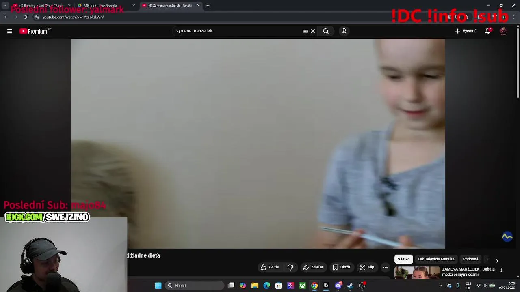Image resolution: width=520 pixels, height=292 pixels.
Task: Filter by Od: Televízia Markíza chip
Action: click(436, 259)
